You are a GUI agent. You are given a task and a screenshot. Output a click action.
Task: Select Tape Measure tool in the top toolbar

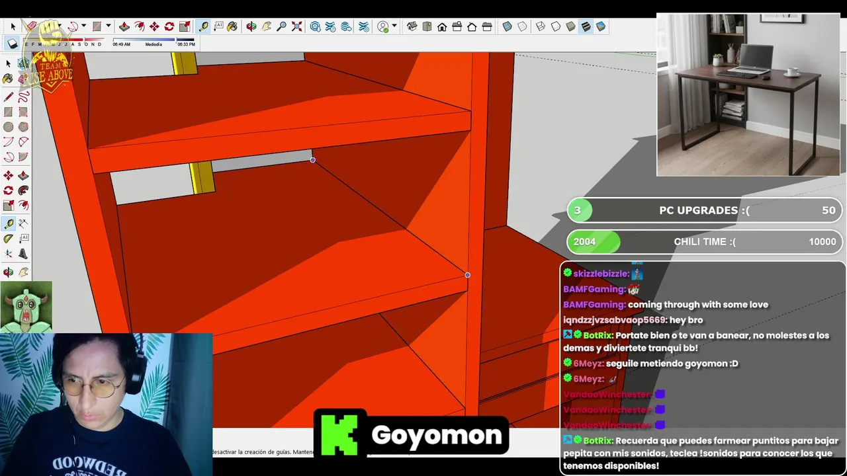click(x=203, y=26)
